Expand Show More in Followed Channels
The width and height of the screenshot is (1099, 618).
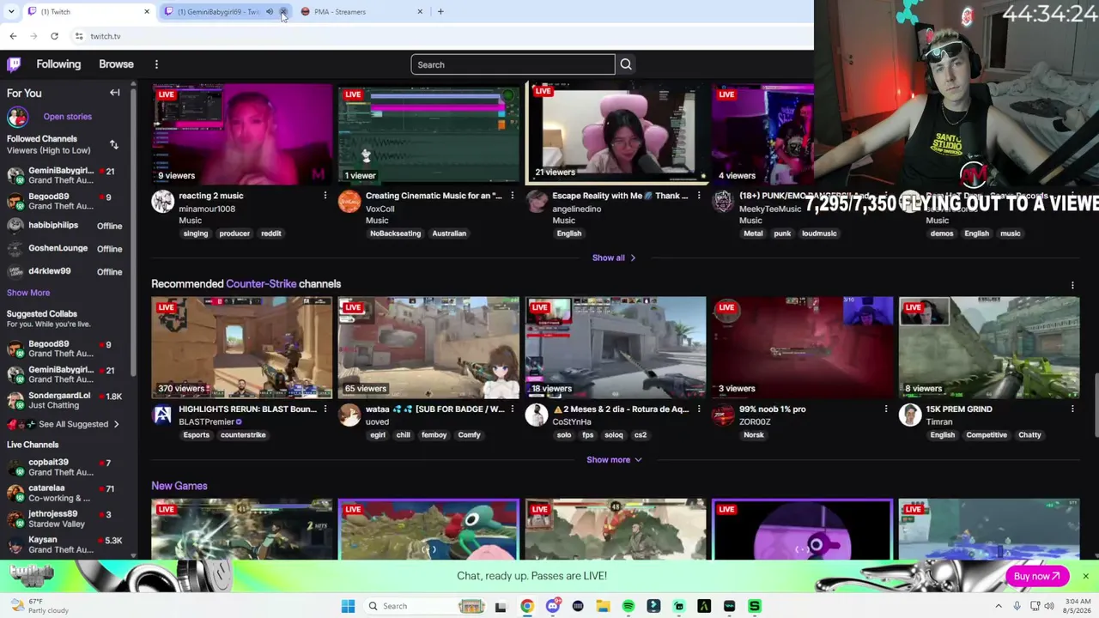tap(28, 293)
